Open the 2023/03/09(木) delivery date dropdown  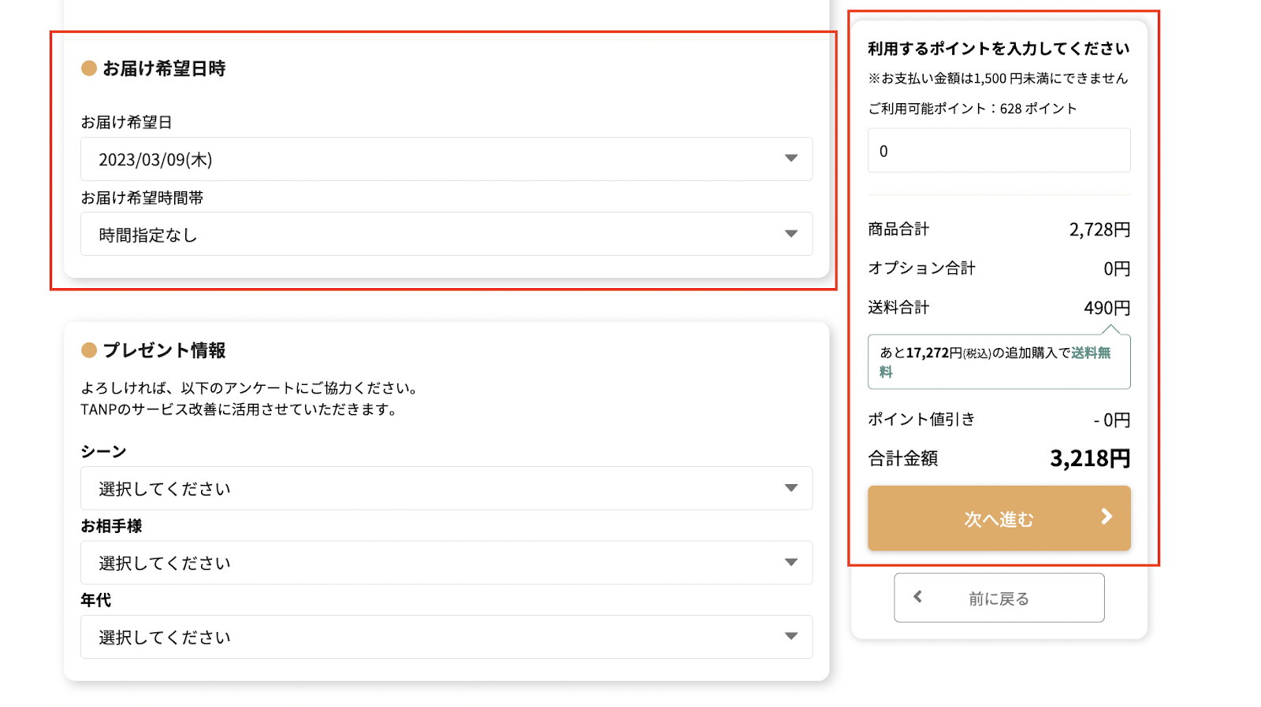pos(445,159)
